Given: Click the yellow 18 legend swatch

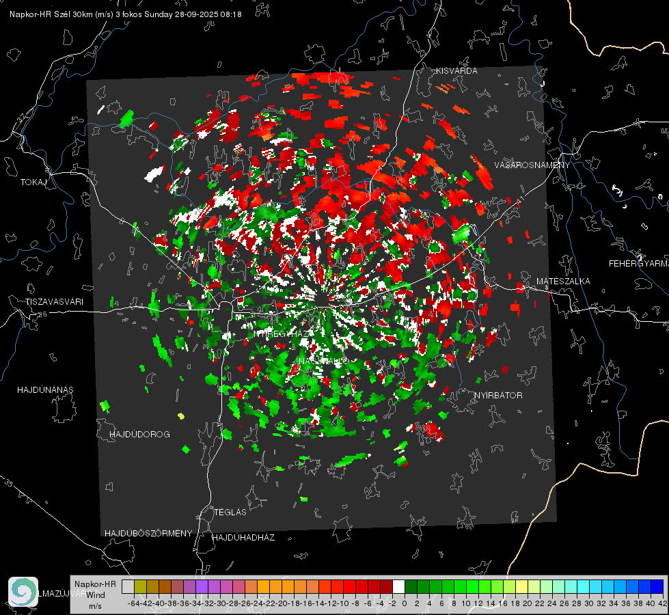Looking at the screenshot, I should pyautogui.click(x=521, y=586).
